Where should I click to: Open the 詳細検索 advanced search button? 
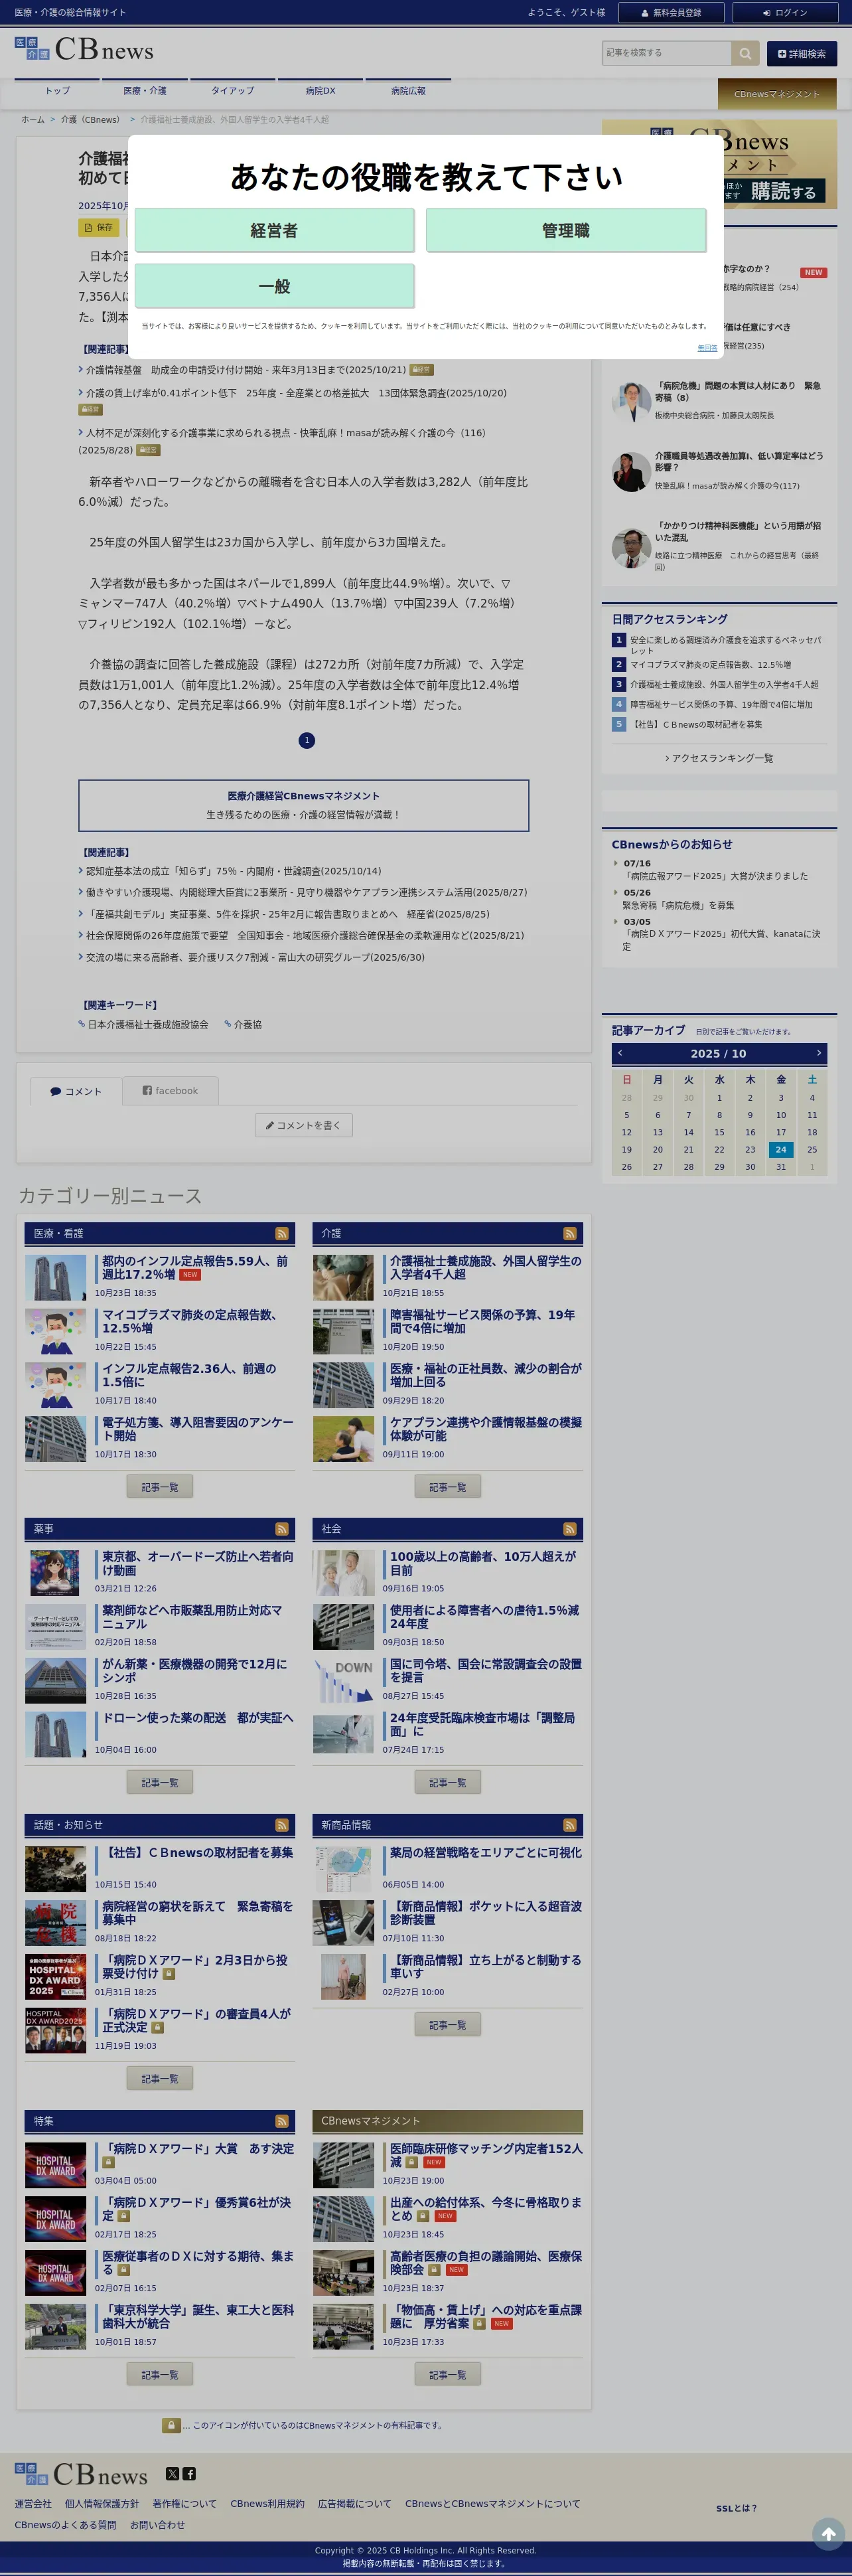(x=802, y=53)
